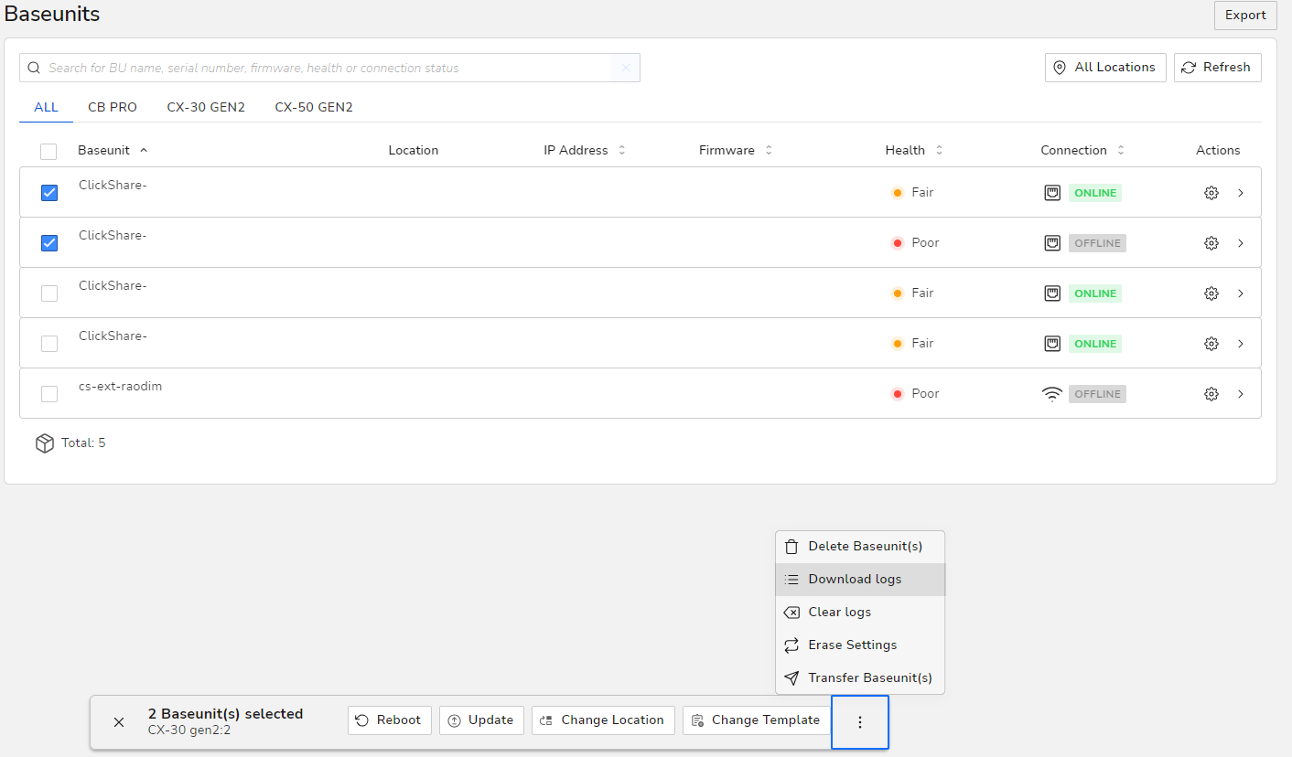Tick the checkbox for cs-ext-raodim
Screen dimensions: 1292x757
49,394
